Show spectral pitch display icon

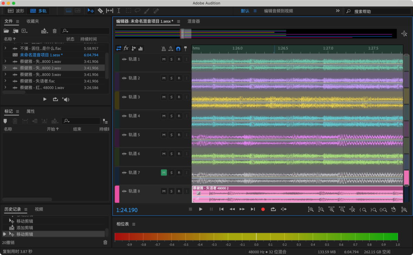tap(77, 11)
